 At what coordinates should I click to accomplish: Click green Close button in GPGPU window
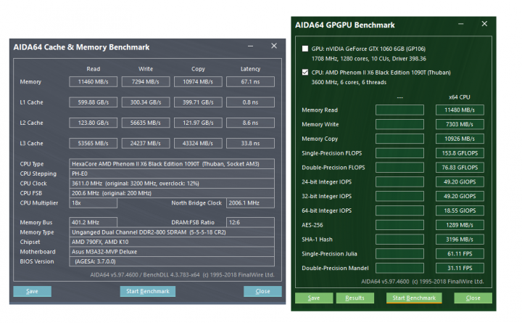(473, 298)
